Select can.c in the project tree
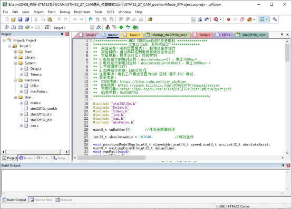292x209 pixels. click(34, 126)
